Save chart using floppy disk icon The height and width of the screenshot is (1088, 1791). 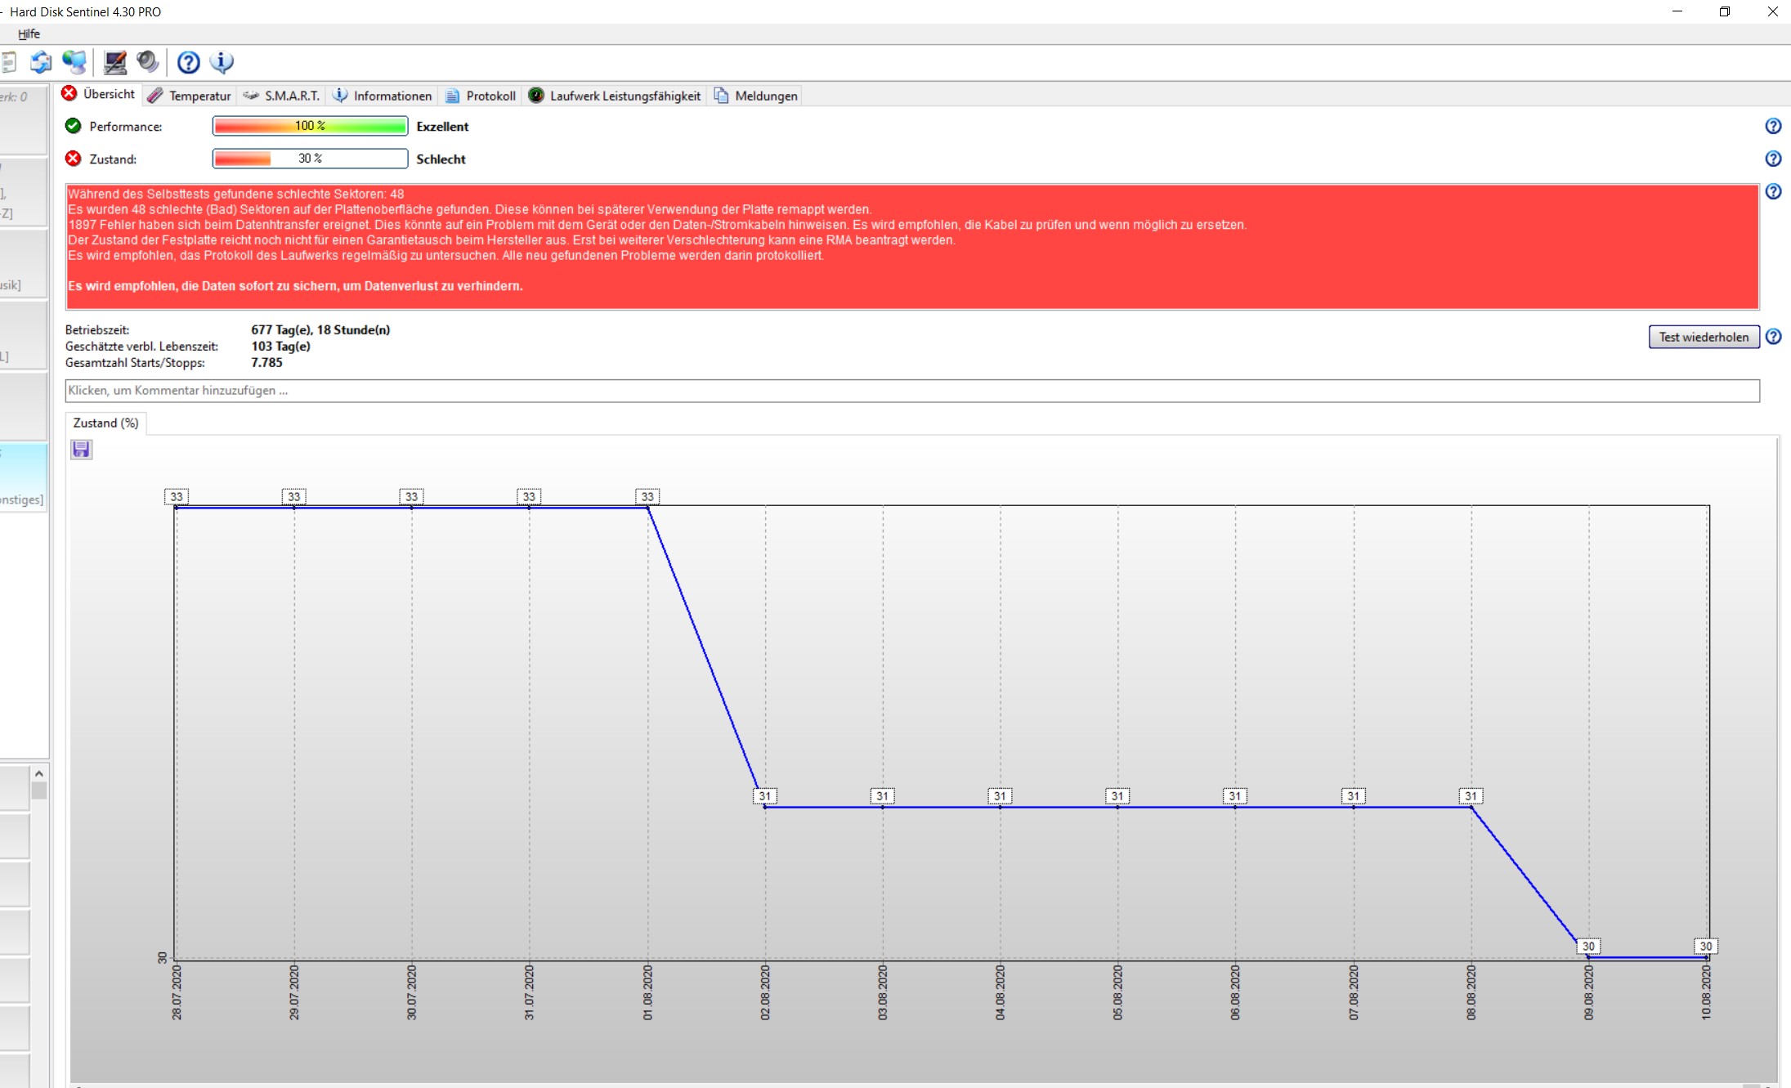81,450
